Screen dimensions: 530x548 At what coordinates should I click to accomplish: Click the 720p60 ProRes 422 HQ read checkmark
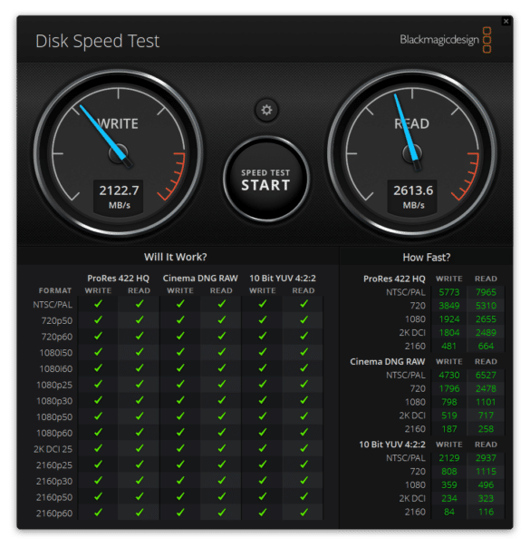pyautogui.click(x=140, y=337)
